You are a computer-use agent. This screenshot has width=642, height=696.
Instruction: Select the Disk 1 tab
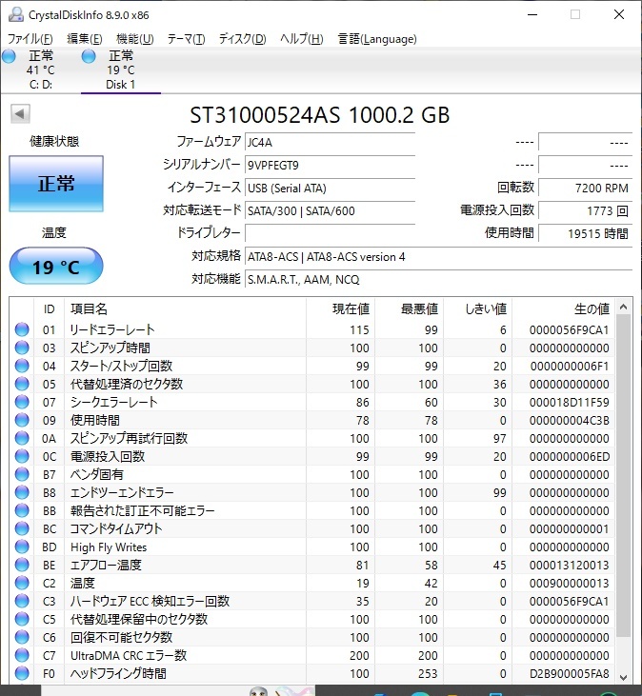[121, 70]
